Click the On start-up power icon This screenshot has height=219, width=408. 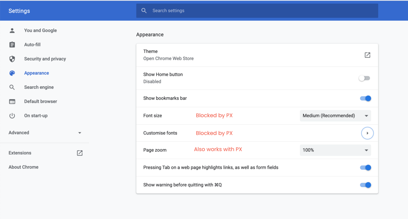(x=12, y=116)
